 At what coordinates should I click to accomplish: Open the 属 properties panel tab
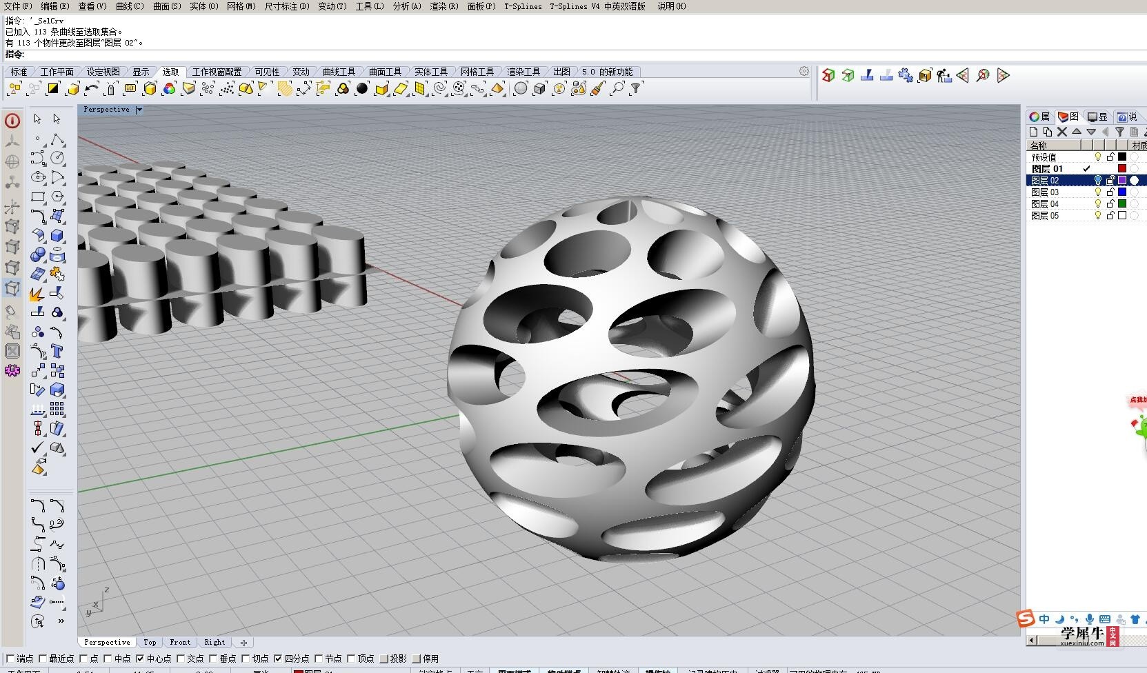click(1040, 117)
